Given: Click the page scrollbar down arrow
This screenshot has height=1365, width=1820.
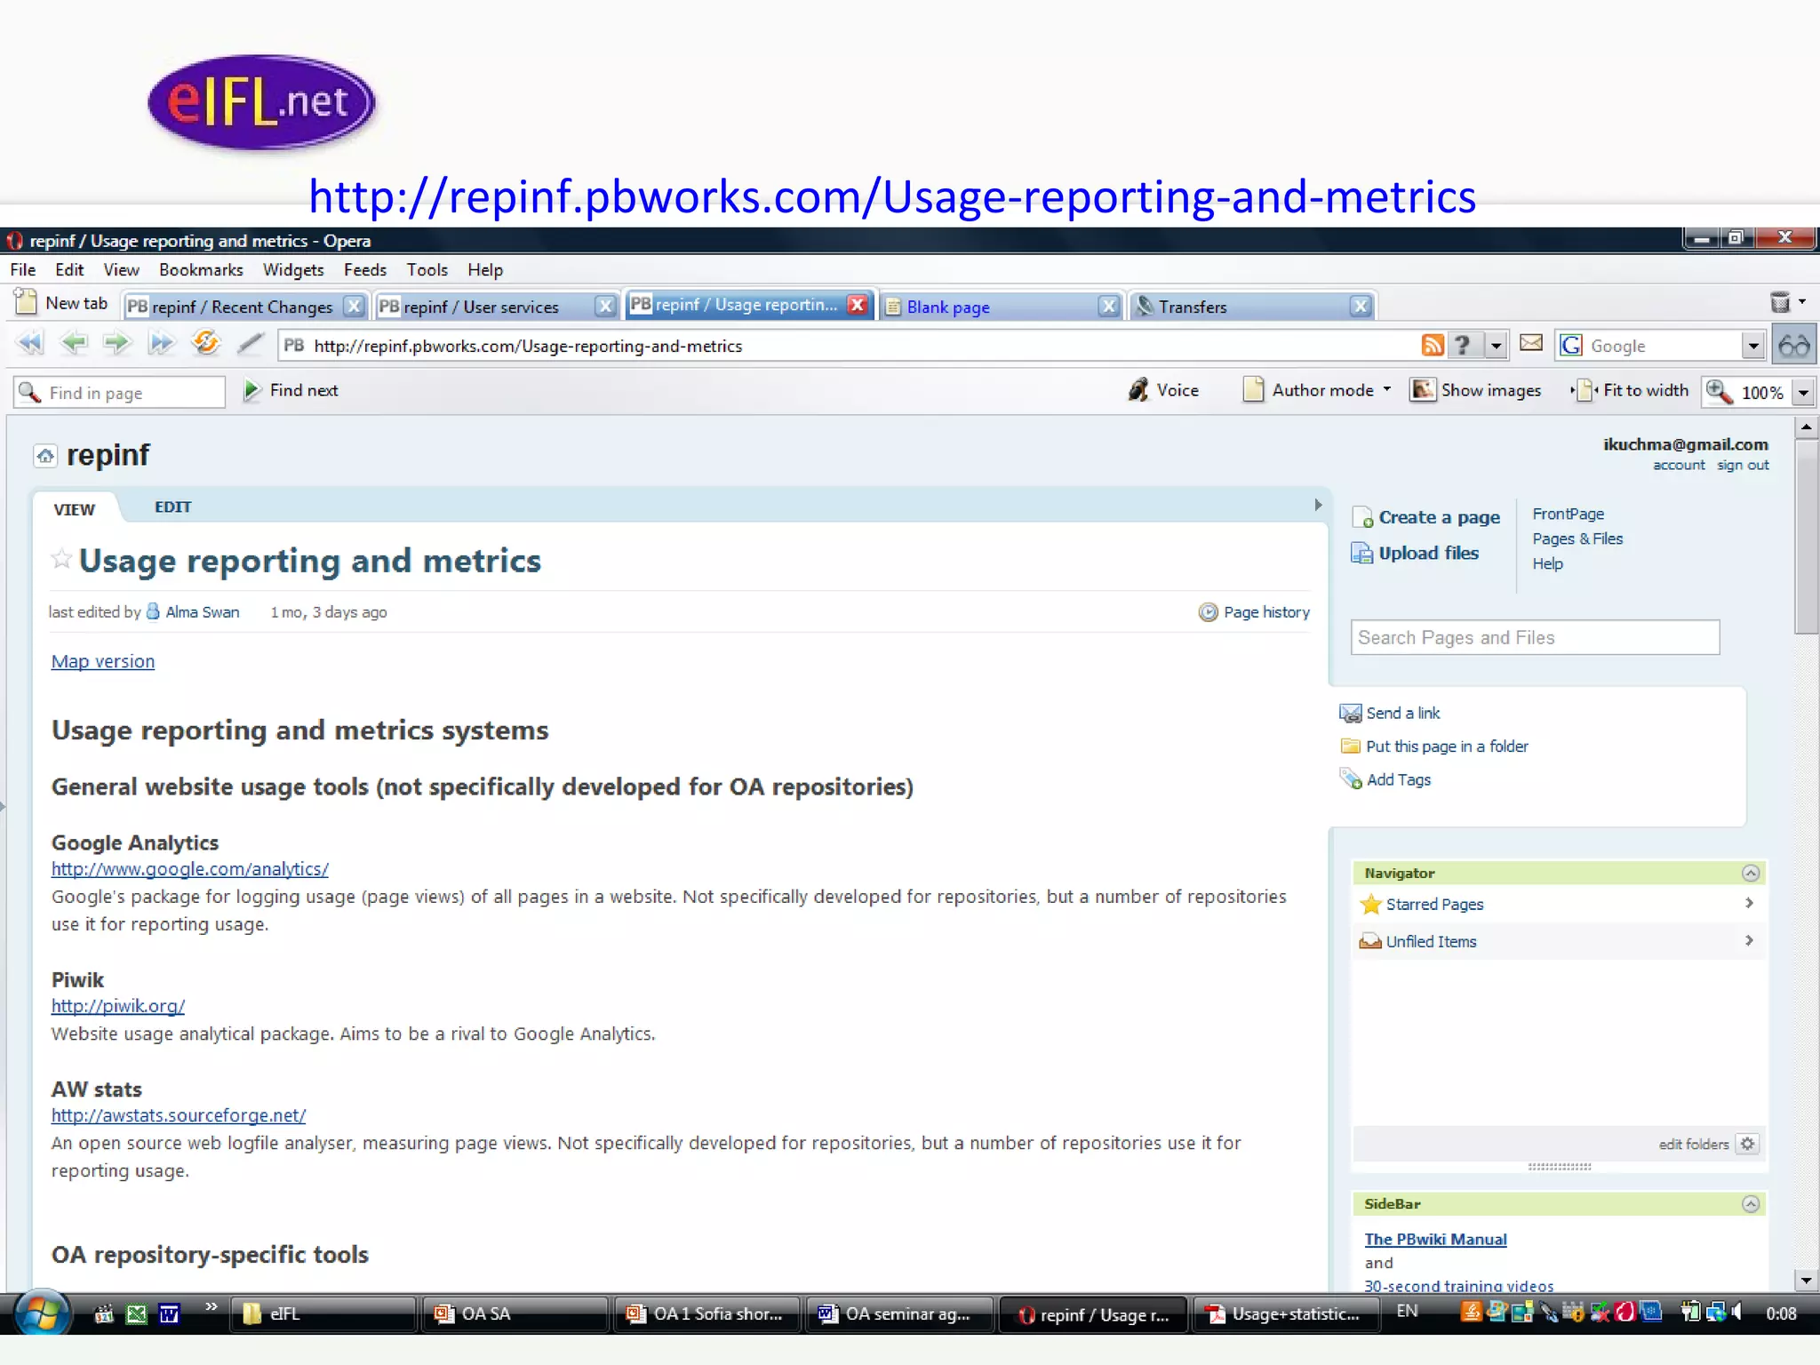Looking at the screenshot, I should point(1806,1281).
